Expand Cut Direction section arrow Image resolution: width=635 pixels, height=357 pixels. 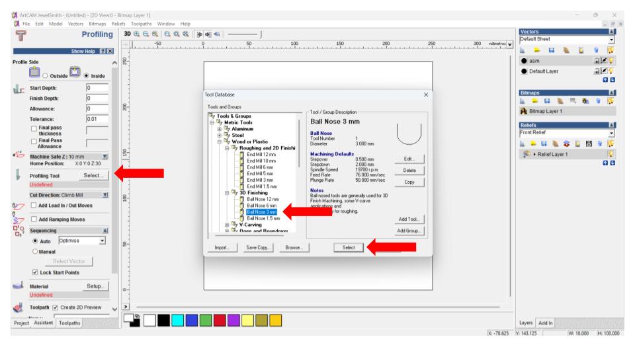[105, 194]
